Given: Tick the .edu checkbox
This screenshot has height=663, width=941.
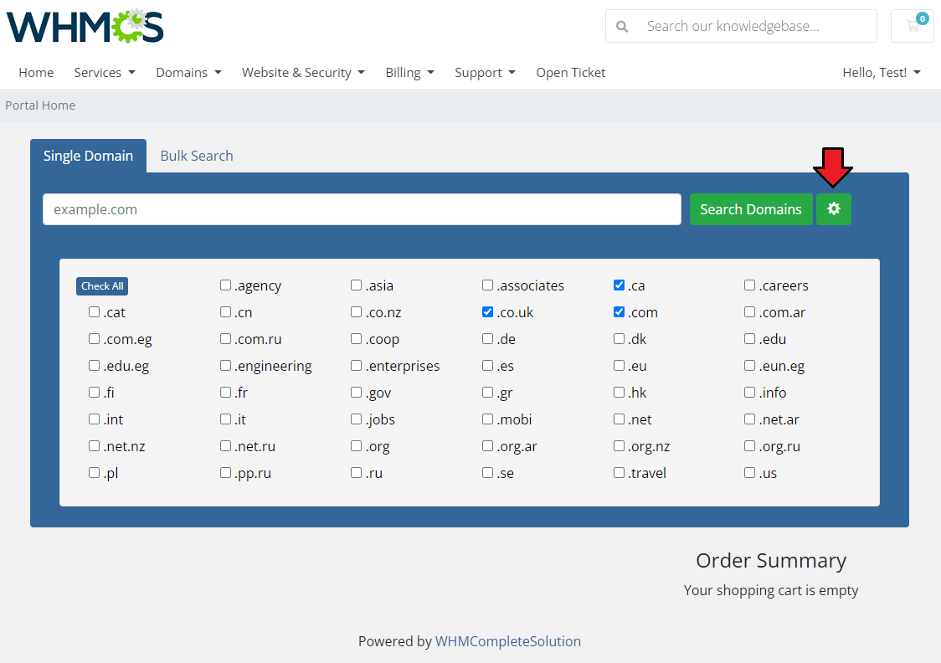Looking at the screenshot, I should tap(749, 339).
